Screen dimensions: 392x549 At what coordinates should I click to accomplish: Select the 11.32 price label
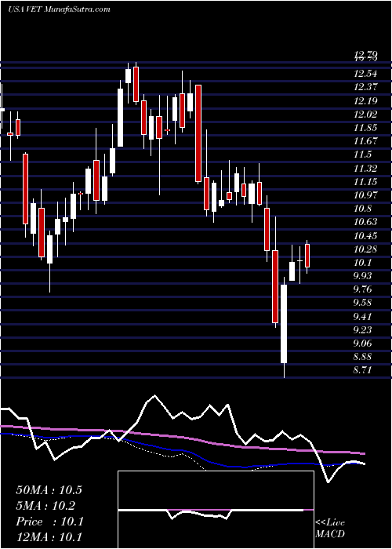pos(365,169)
